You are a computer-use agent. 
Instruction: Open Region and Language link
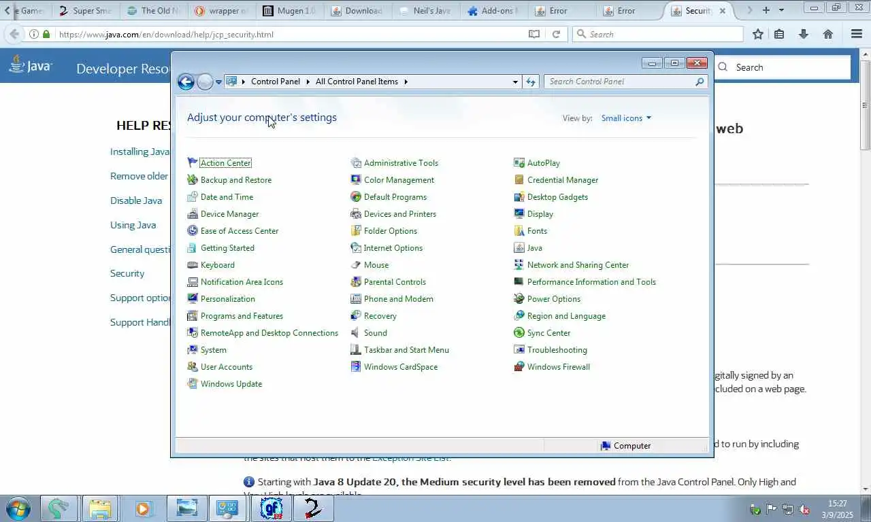566,316
